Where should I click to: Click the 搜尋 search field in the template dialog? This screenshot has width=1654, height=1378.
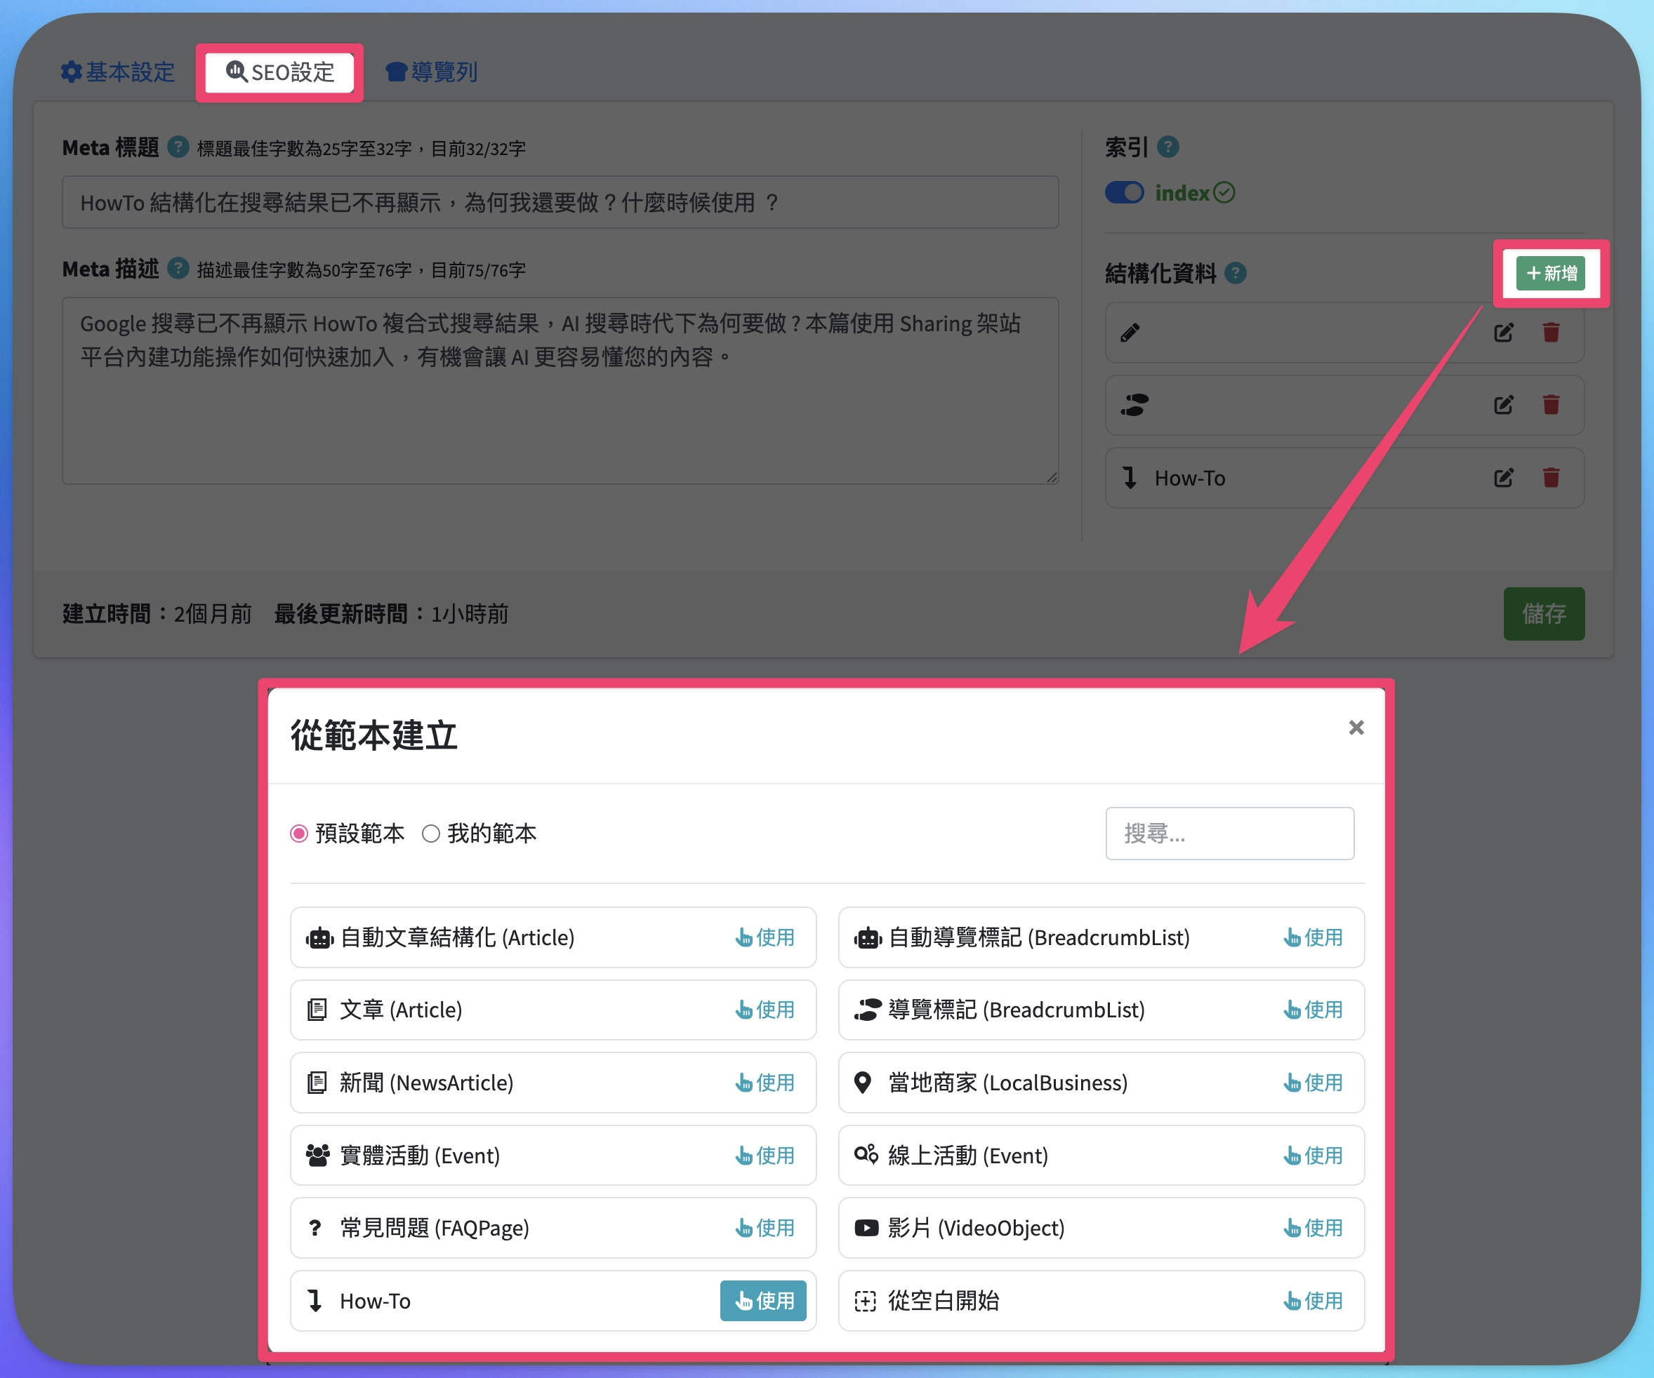pyautogui.click(x=1229, y=834)
